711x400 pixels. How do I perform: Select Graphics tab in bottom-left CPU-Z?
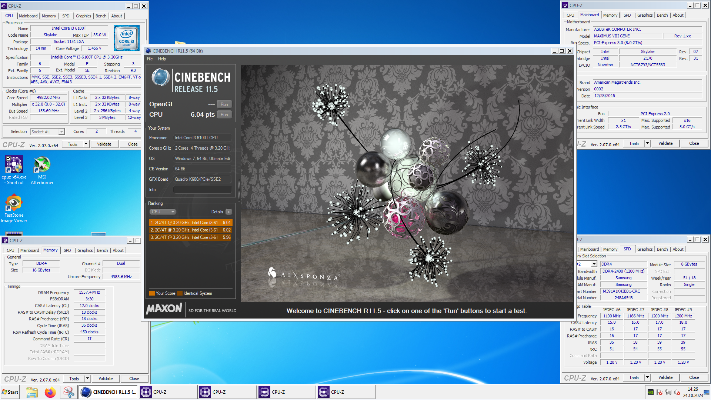pos(85,250)
